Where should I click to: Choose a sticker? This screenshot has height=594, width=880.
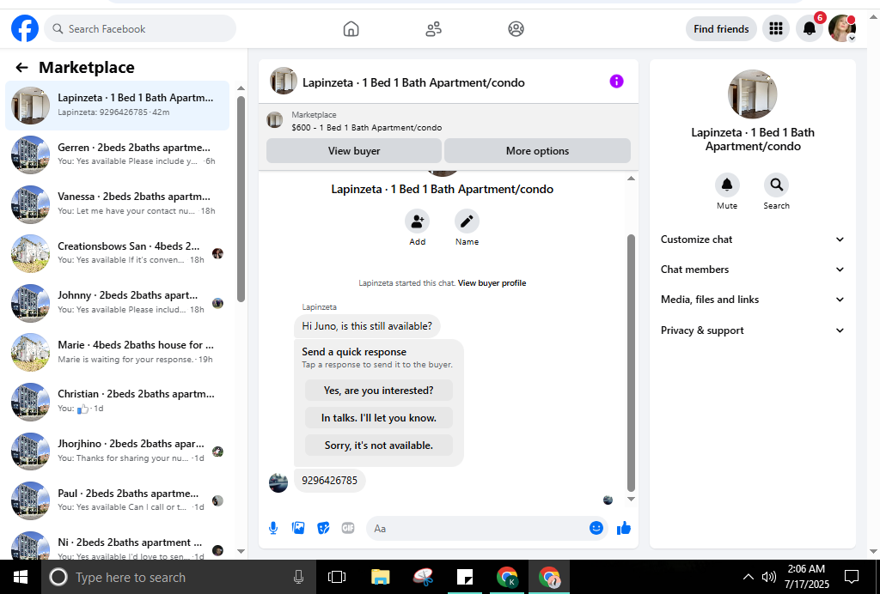pos(323,528)
